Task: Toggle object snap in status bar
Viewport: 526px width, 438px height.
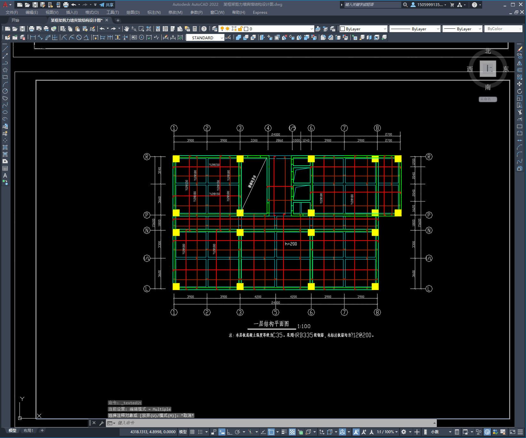Action: [x=271, y=432]
